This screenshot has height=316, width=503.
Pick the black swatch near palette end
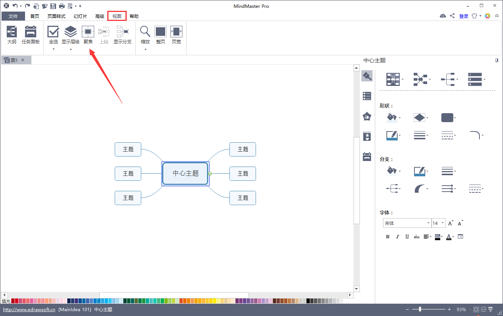[308, 301]
